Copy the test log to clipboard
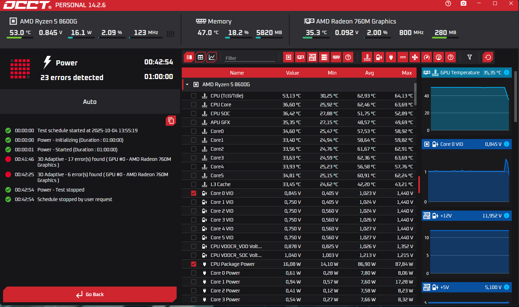The height and width of the screenshot is (307, 519). (171, 121)
